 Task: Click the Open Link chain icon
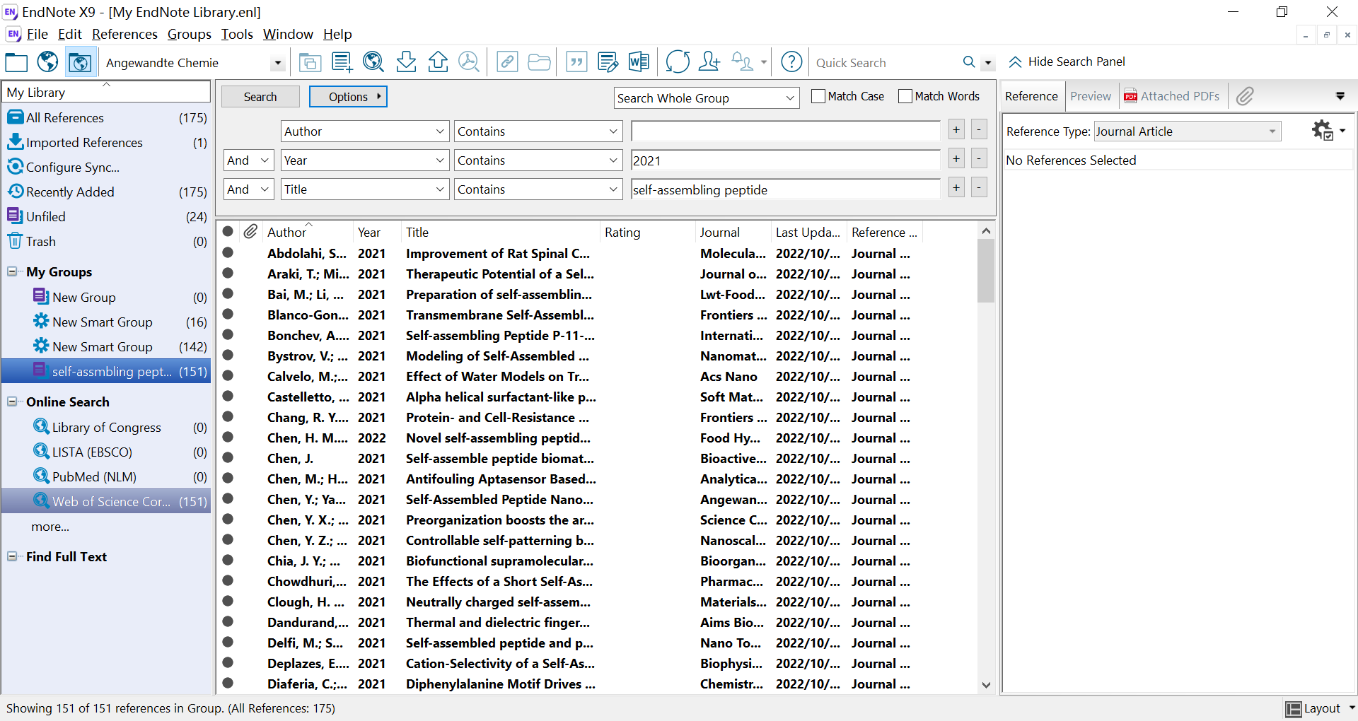coord(507,62)
